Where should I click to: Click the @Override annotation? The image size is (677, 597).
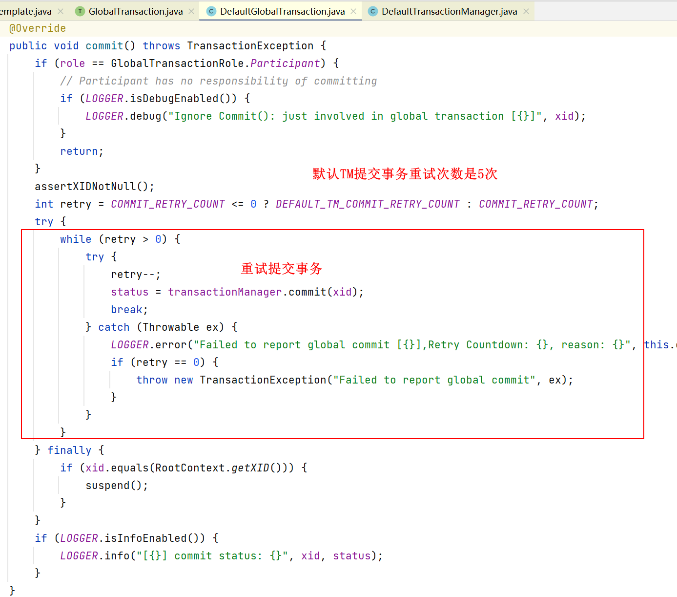coord(38,28)
